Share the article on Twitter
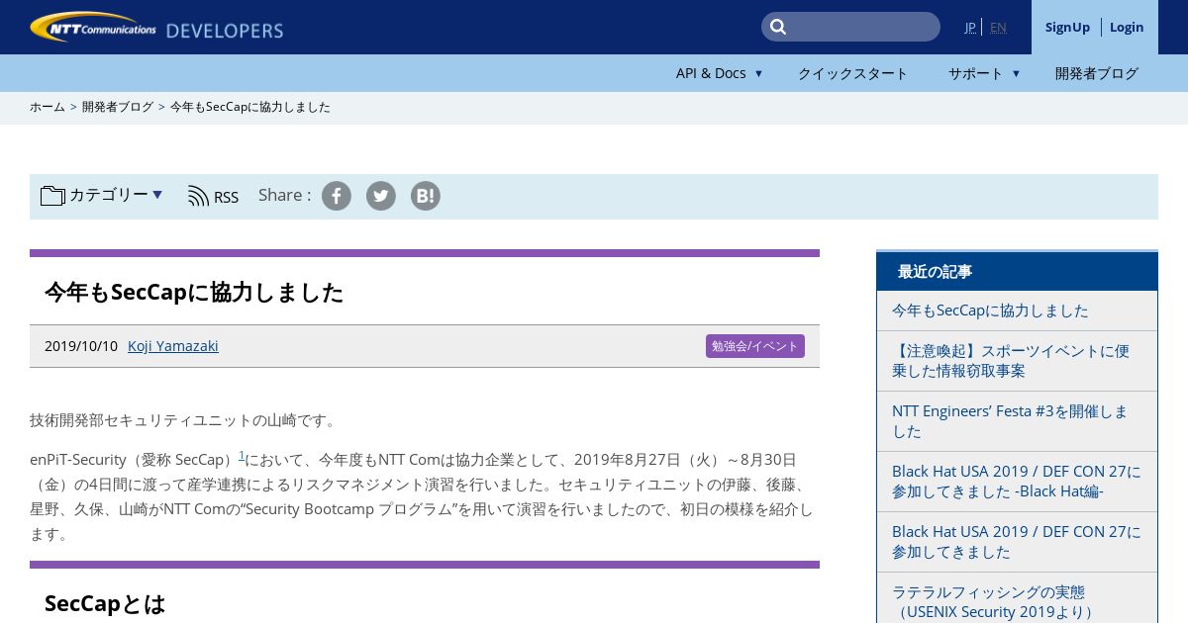 381,196
